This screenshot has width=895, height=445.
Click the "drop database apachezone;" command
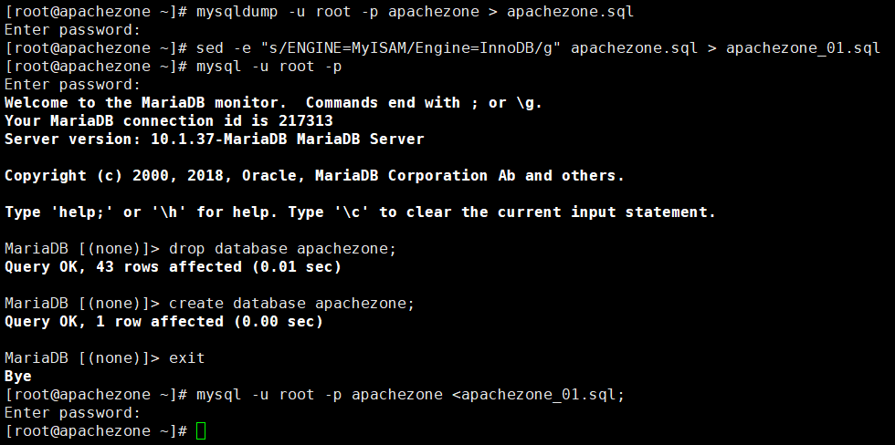[x=282, y=248]
